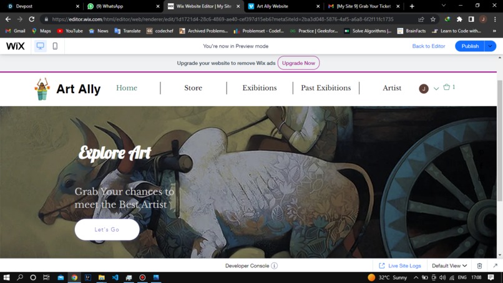Open the tab search dropdown chevron
Image resolution: width=503 pixels, height=283 pixels.
pyautogui.click(x=444, y=6)
